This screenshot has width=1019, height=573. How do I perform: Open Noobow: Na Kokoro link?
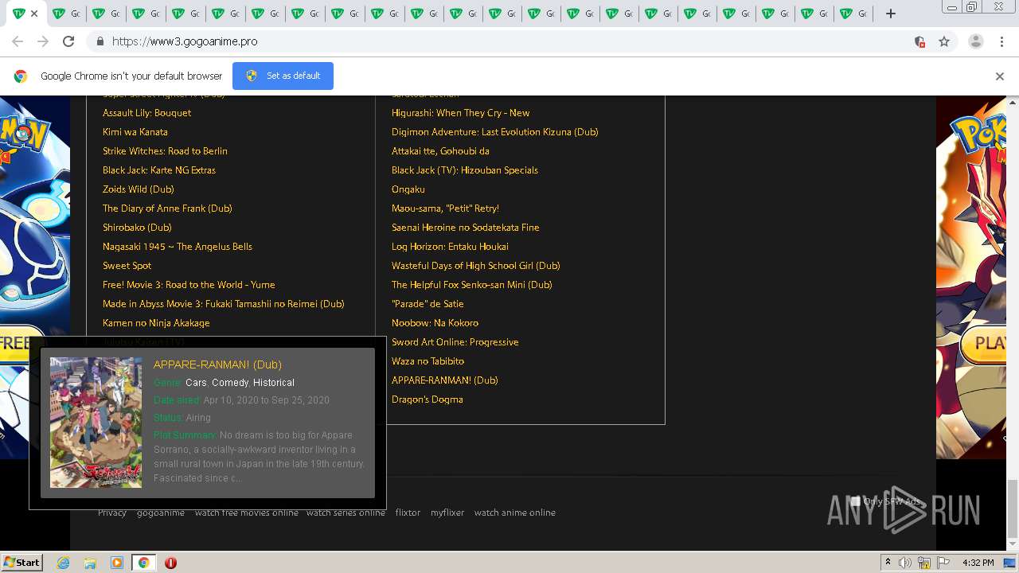pos(435,323)
